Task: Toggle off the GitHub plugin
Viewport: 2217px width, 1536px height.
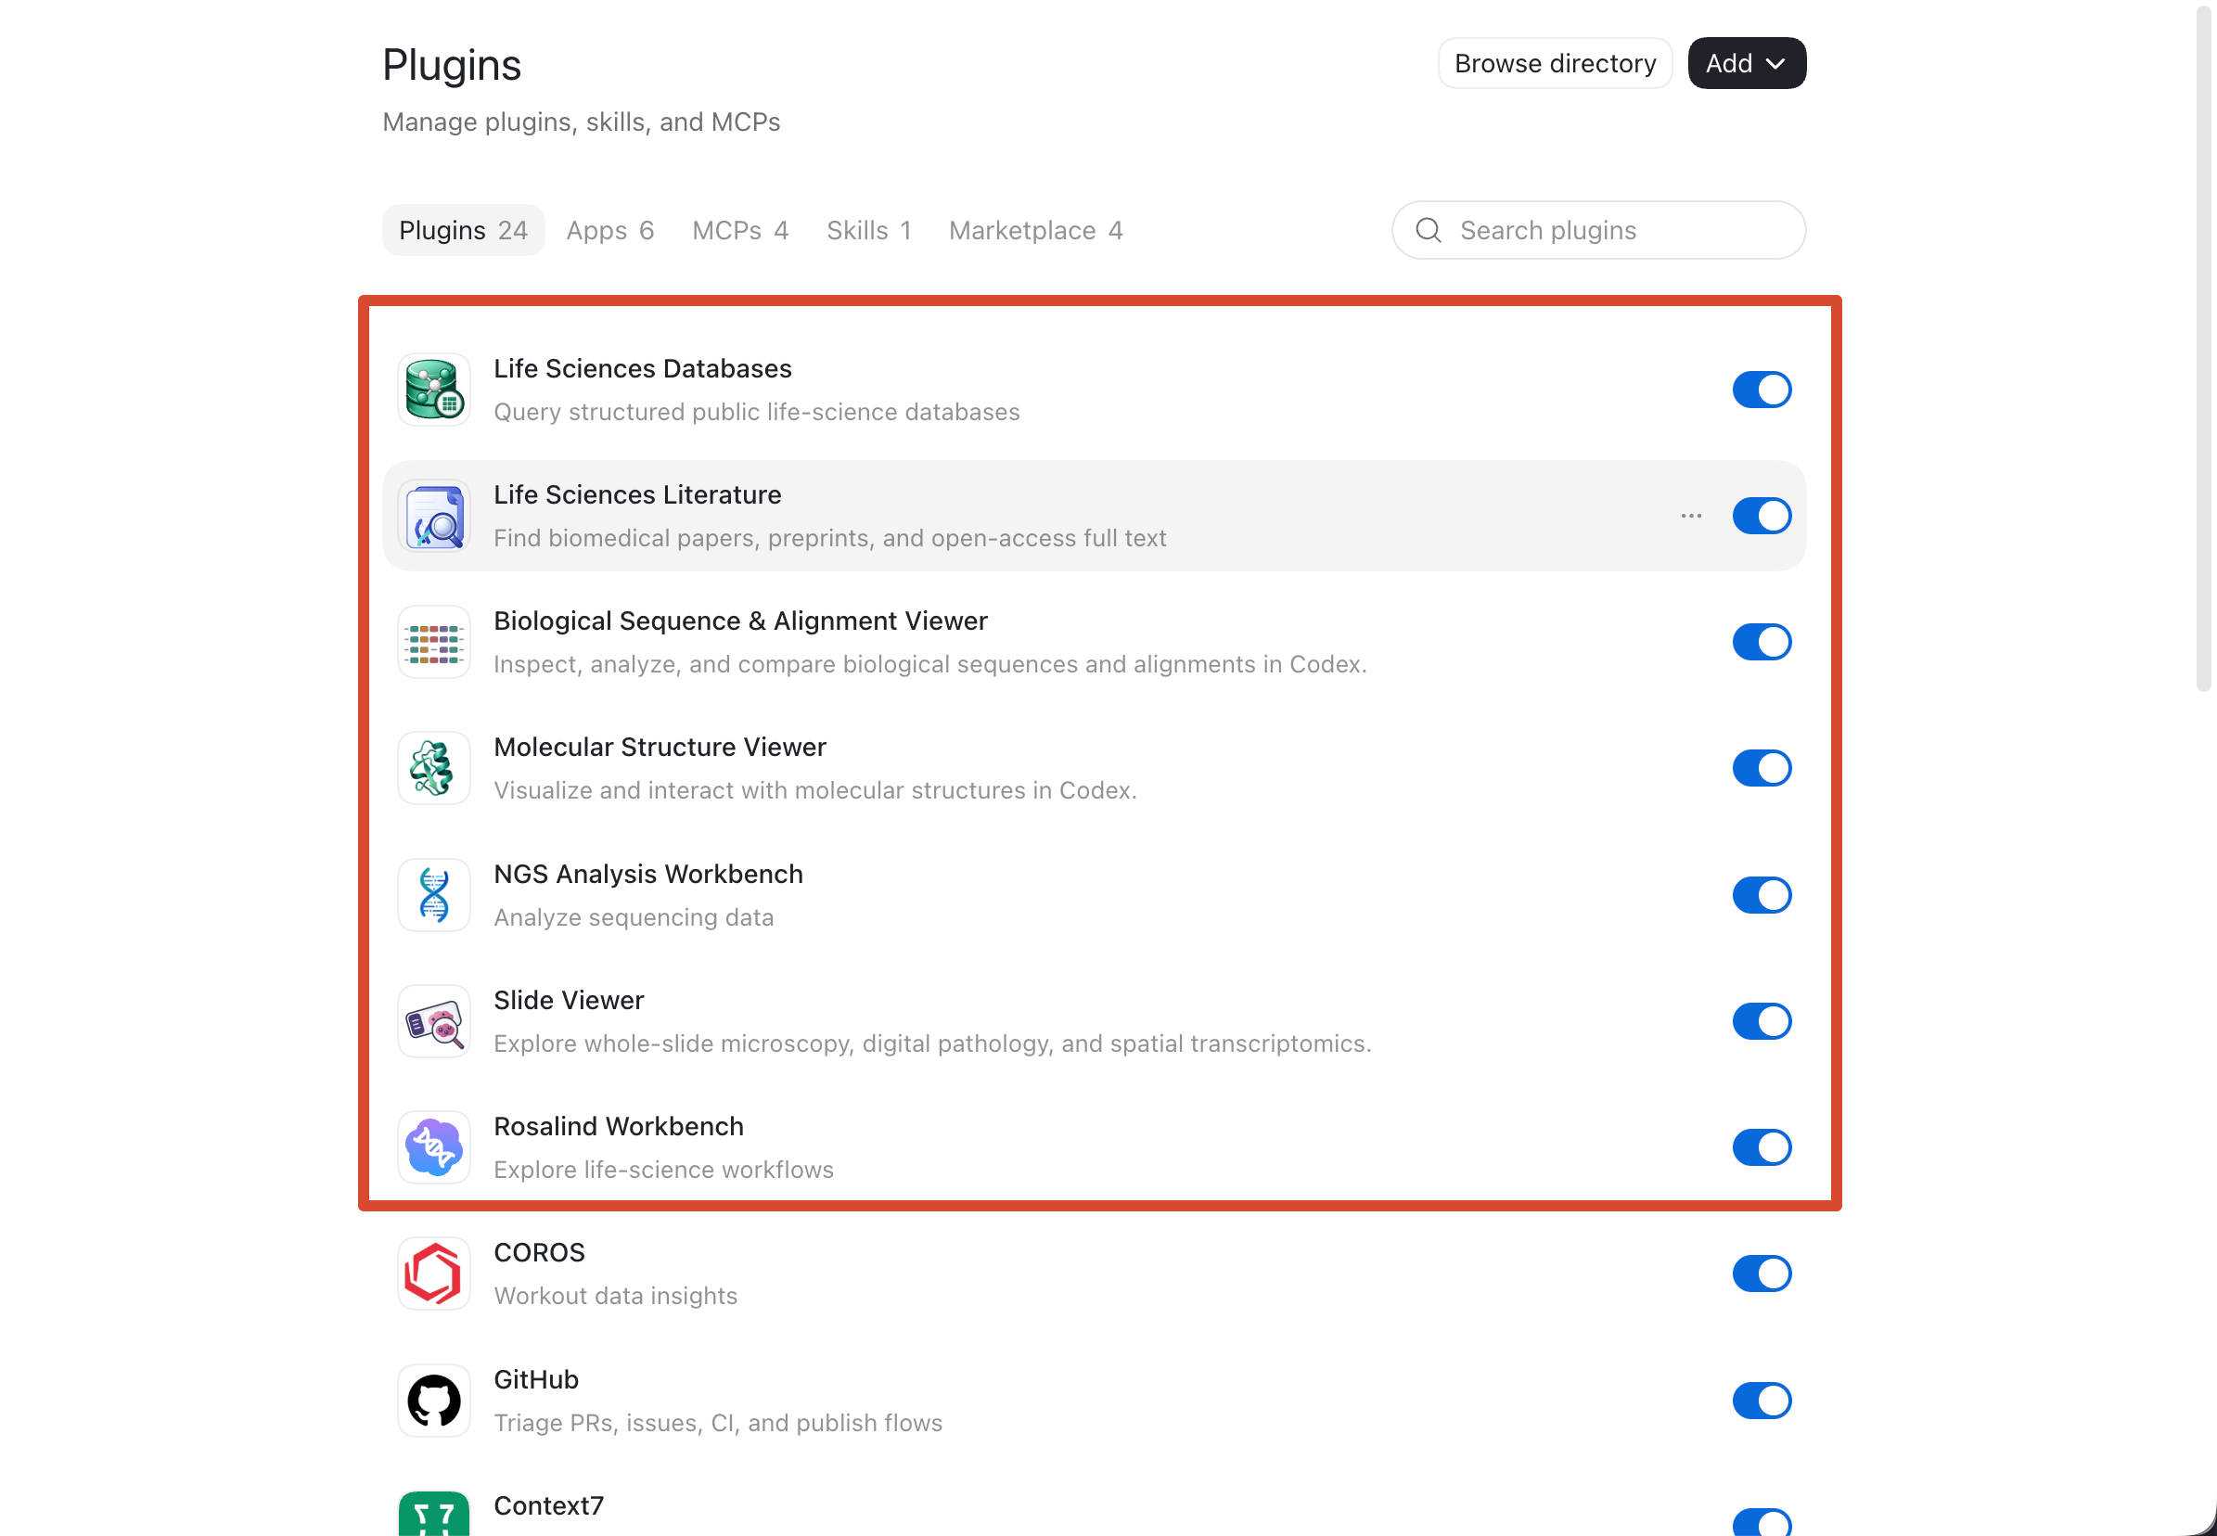Action: click(x=1762, y=1401)
